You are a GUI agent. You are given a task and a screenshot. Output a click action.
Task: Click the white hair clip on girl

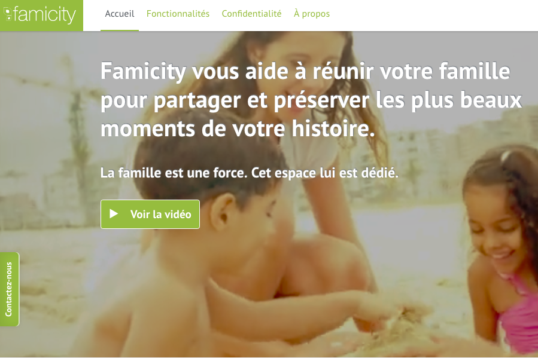click(505, 156)
